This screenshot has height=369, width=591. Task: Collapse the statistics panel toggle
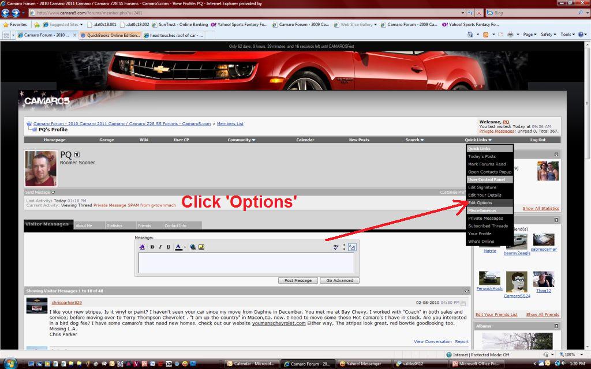556,155
